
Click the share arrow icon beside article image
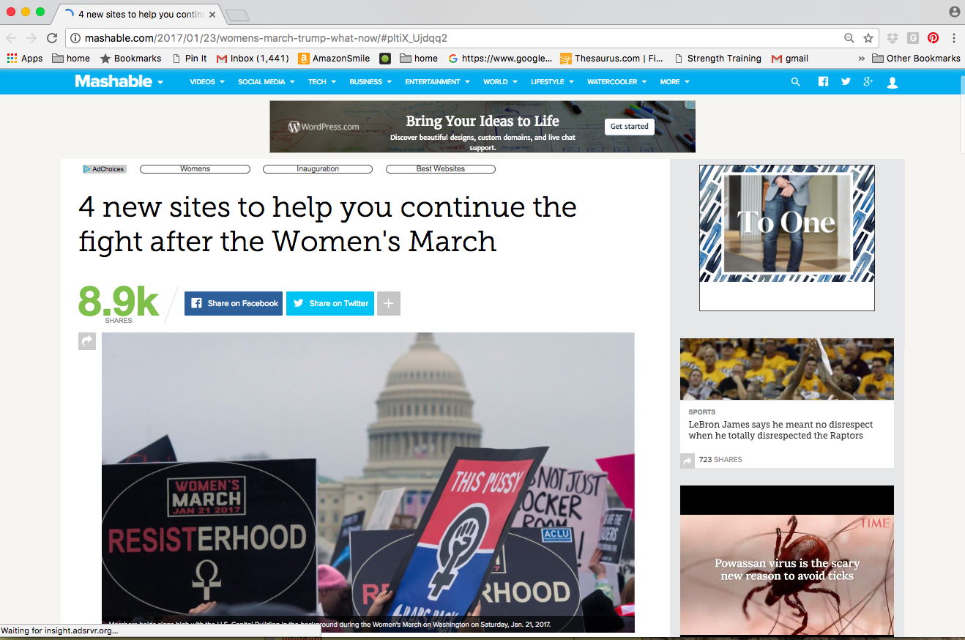point(87,341)
